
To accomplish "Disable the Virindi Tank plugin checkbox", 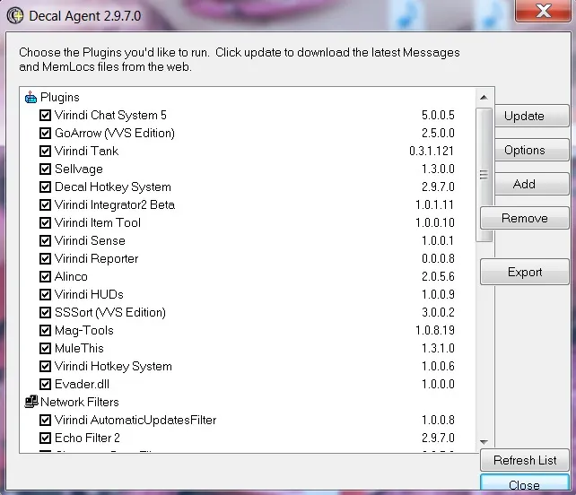I will tap(46, 151).
